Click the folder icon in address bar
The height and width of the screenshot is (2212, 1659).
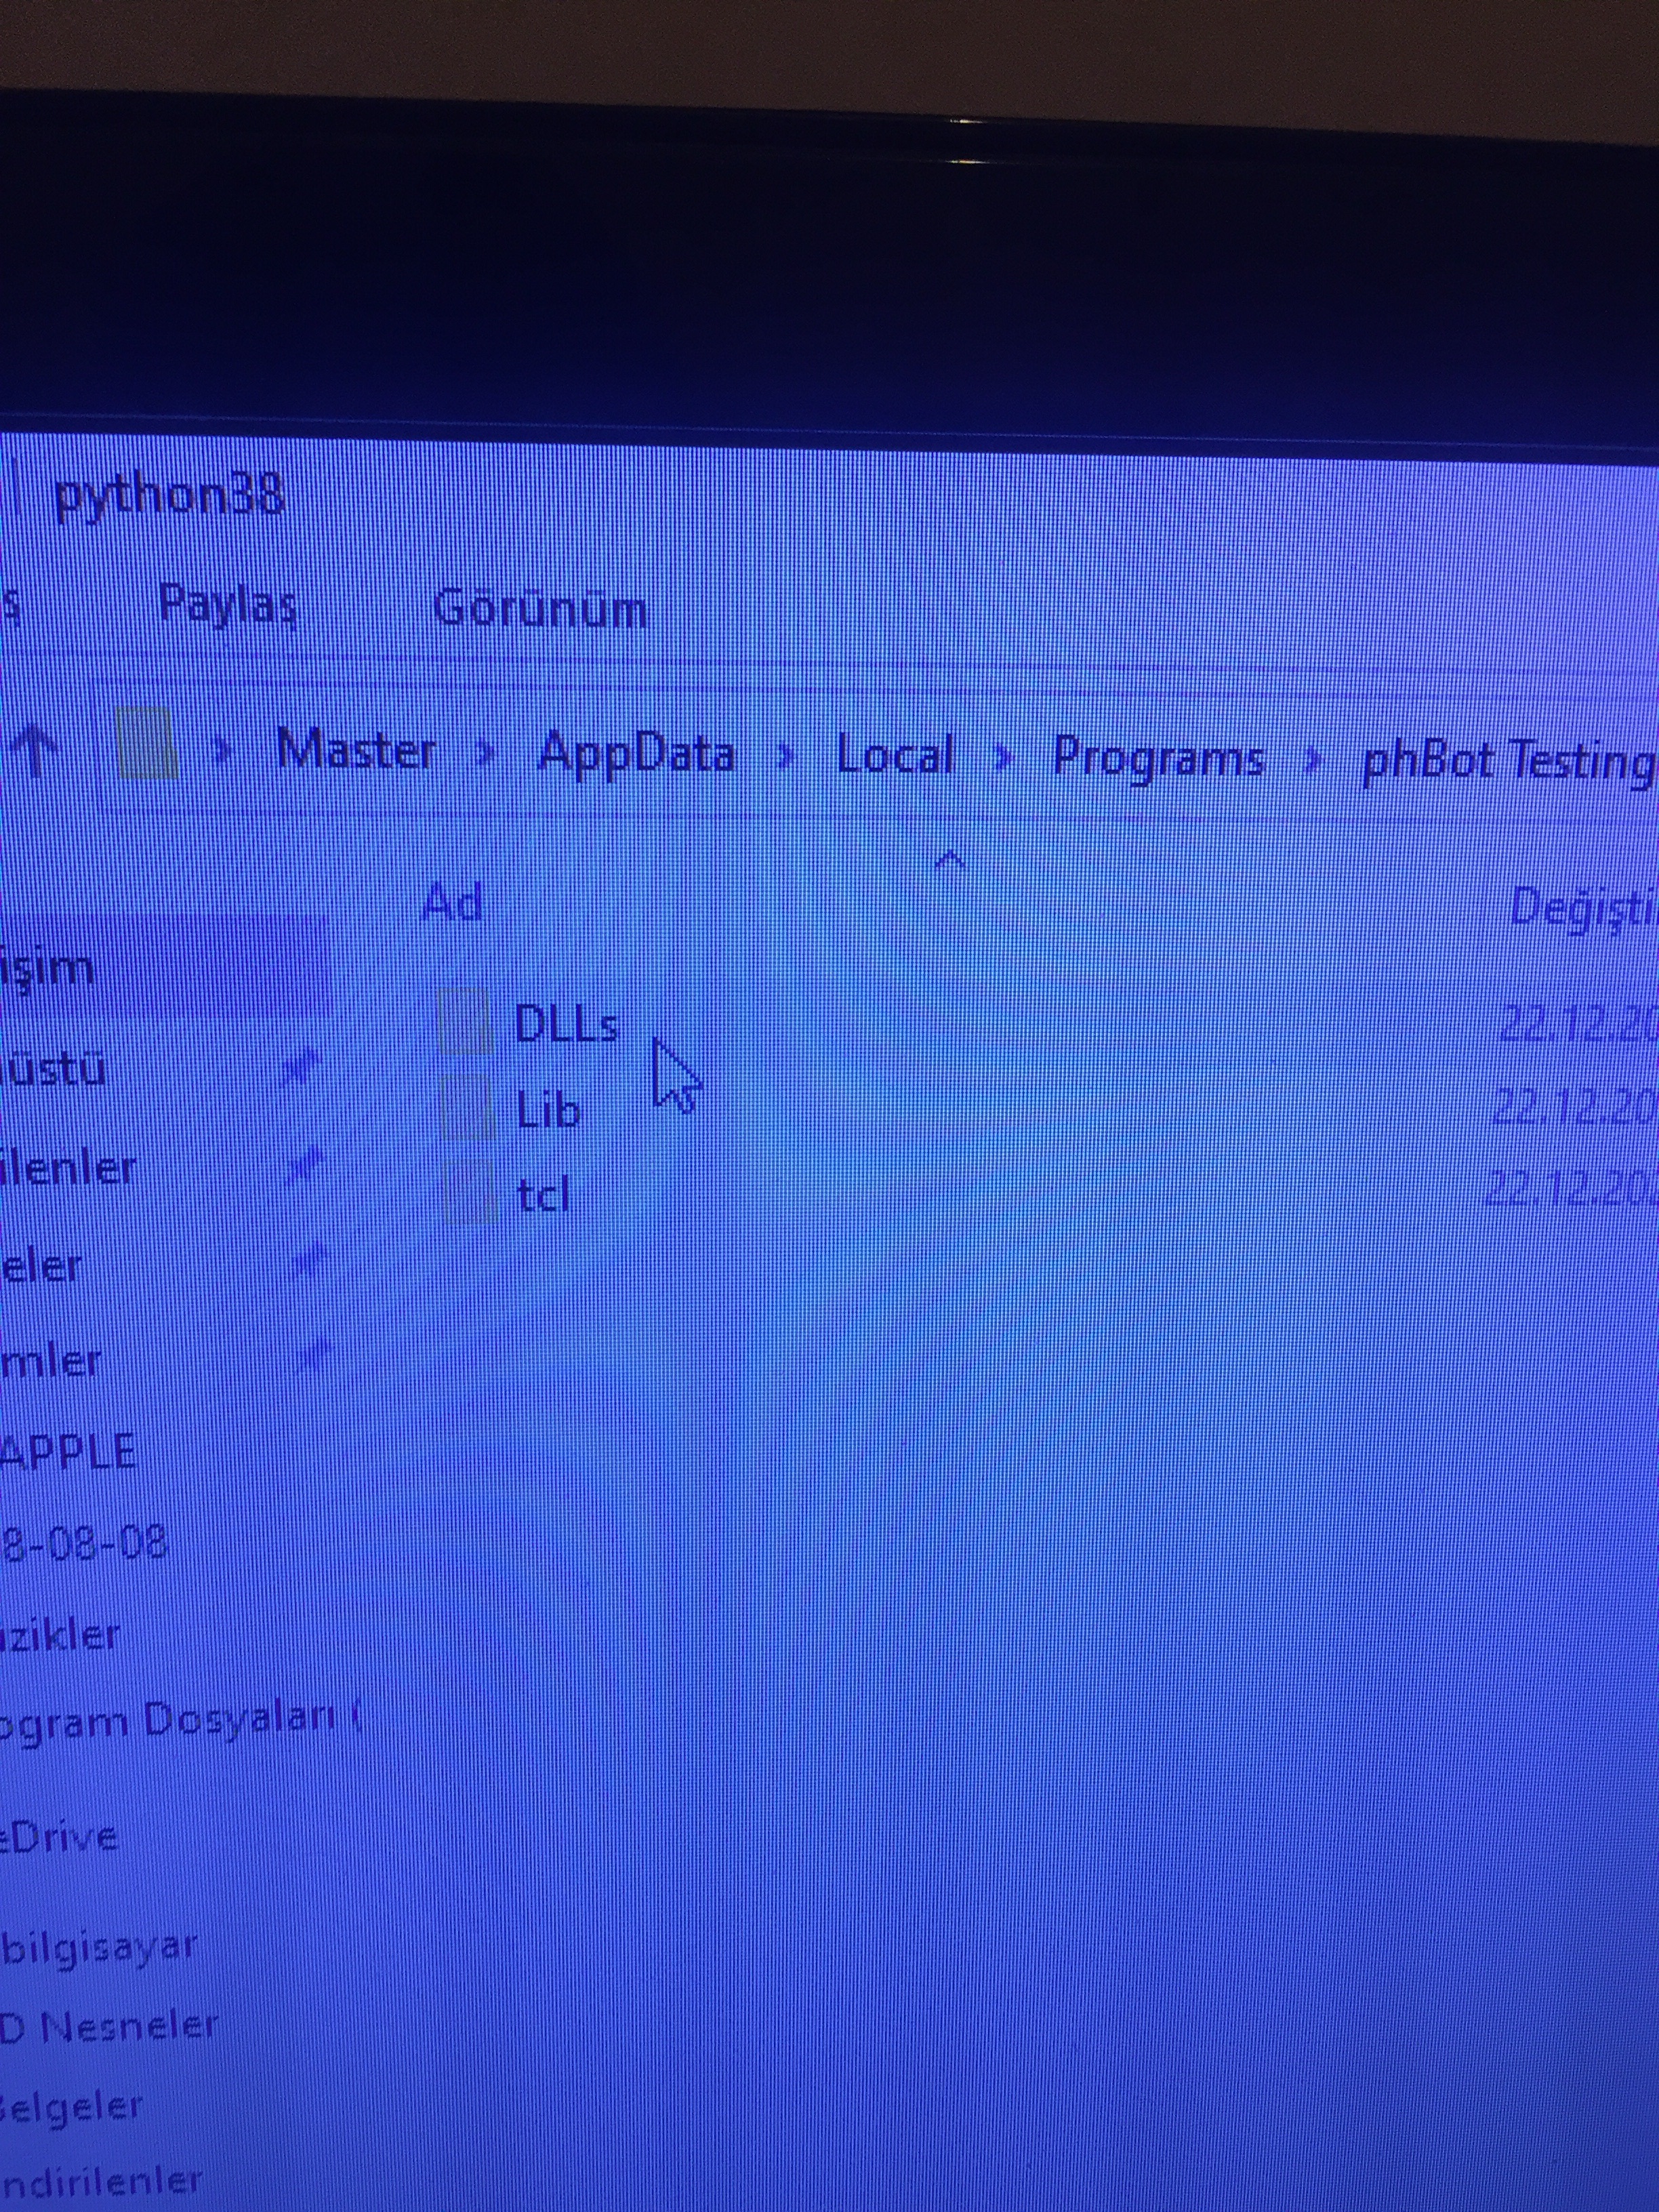tap(147, 744)
